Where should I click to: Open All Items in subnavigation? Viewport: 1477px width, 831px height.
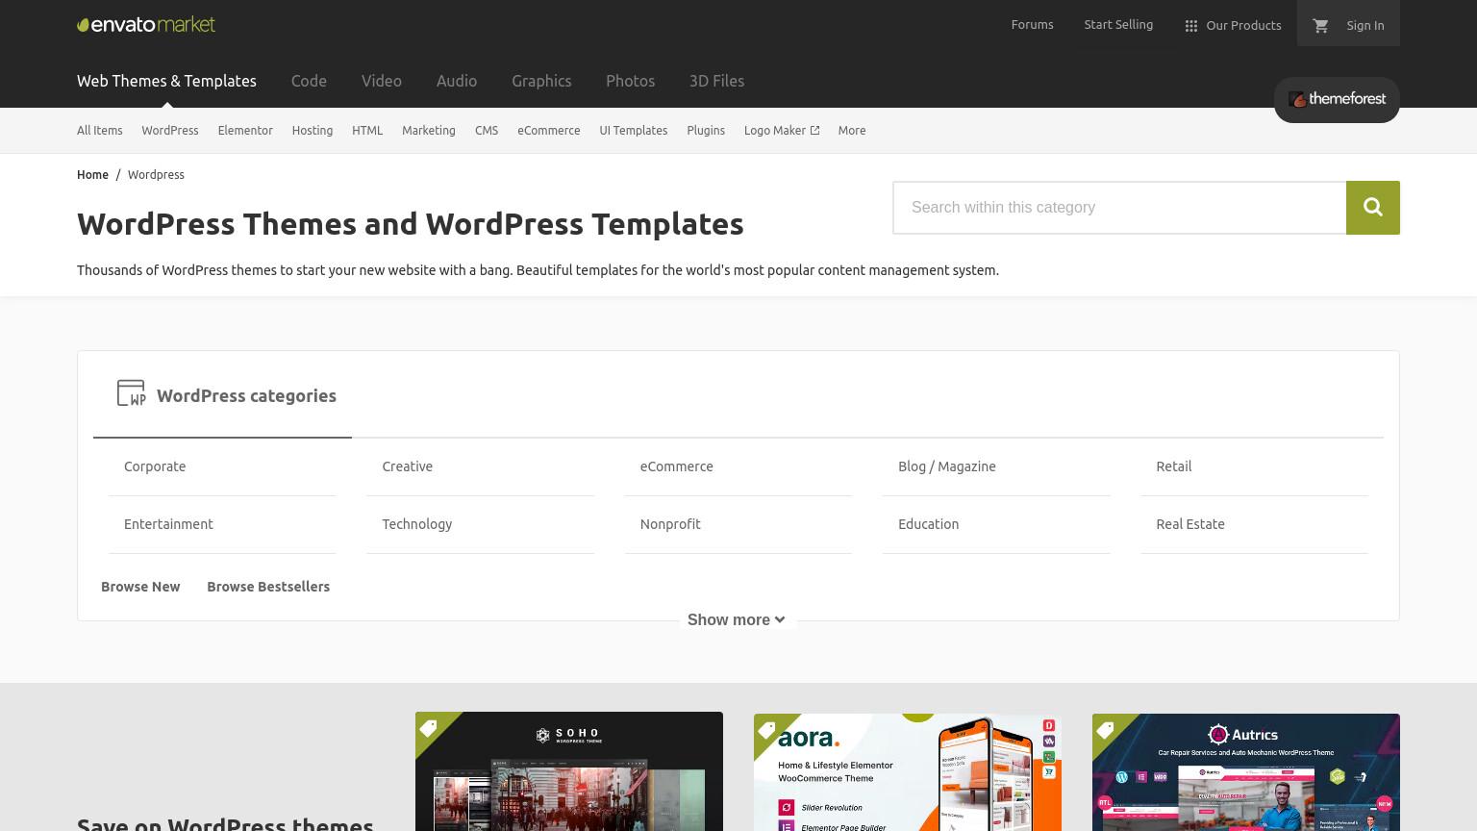coord(100,131)
